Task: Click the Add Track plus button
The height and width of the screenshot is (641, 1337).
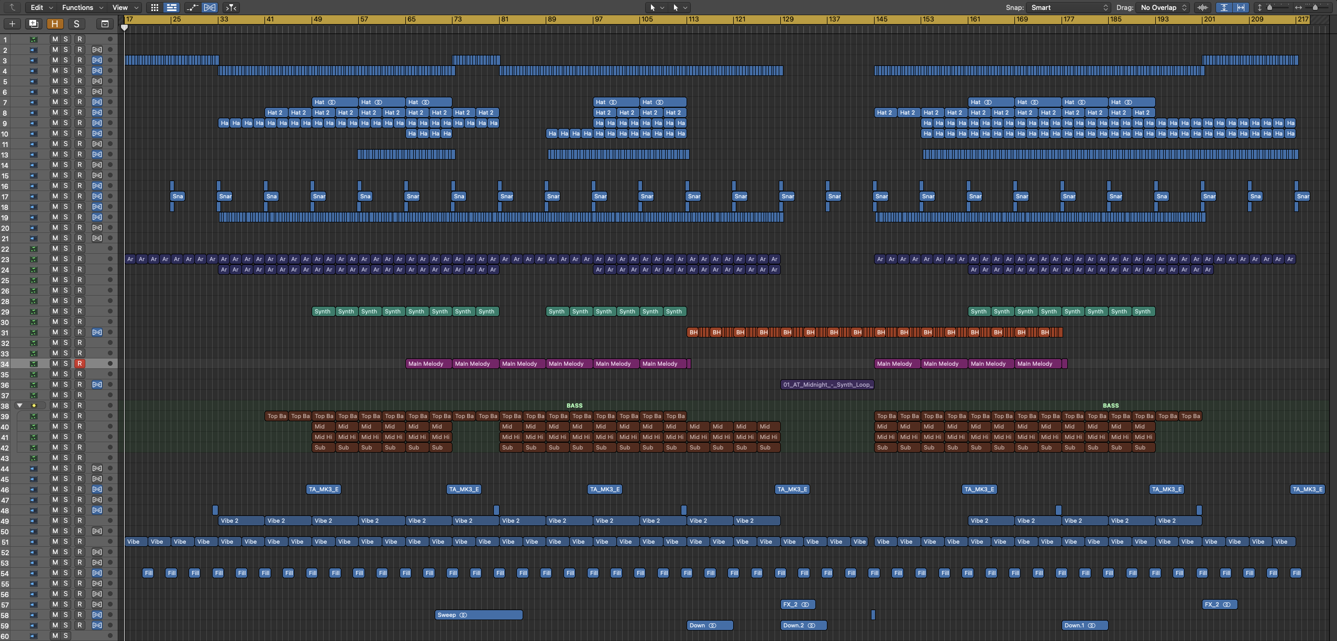Action: (12, 24)
